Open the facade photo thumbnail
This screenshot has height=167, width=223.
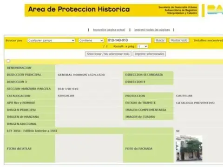189,148
